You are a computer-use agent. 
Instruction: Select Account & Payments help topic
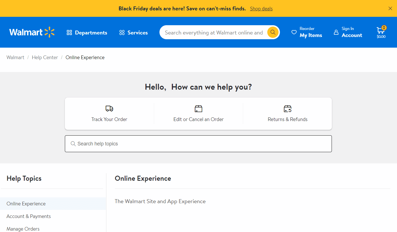tap(28, 216)
